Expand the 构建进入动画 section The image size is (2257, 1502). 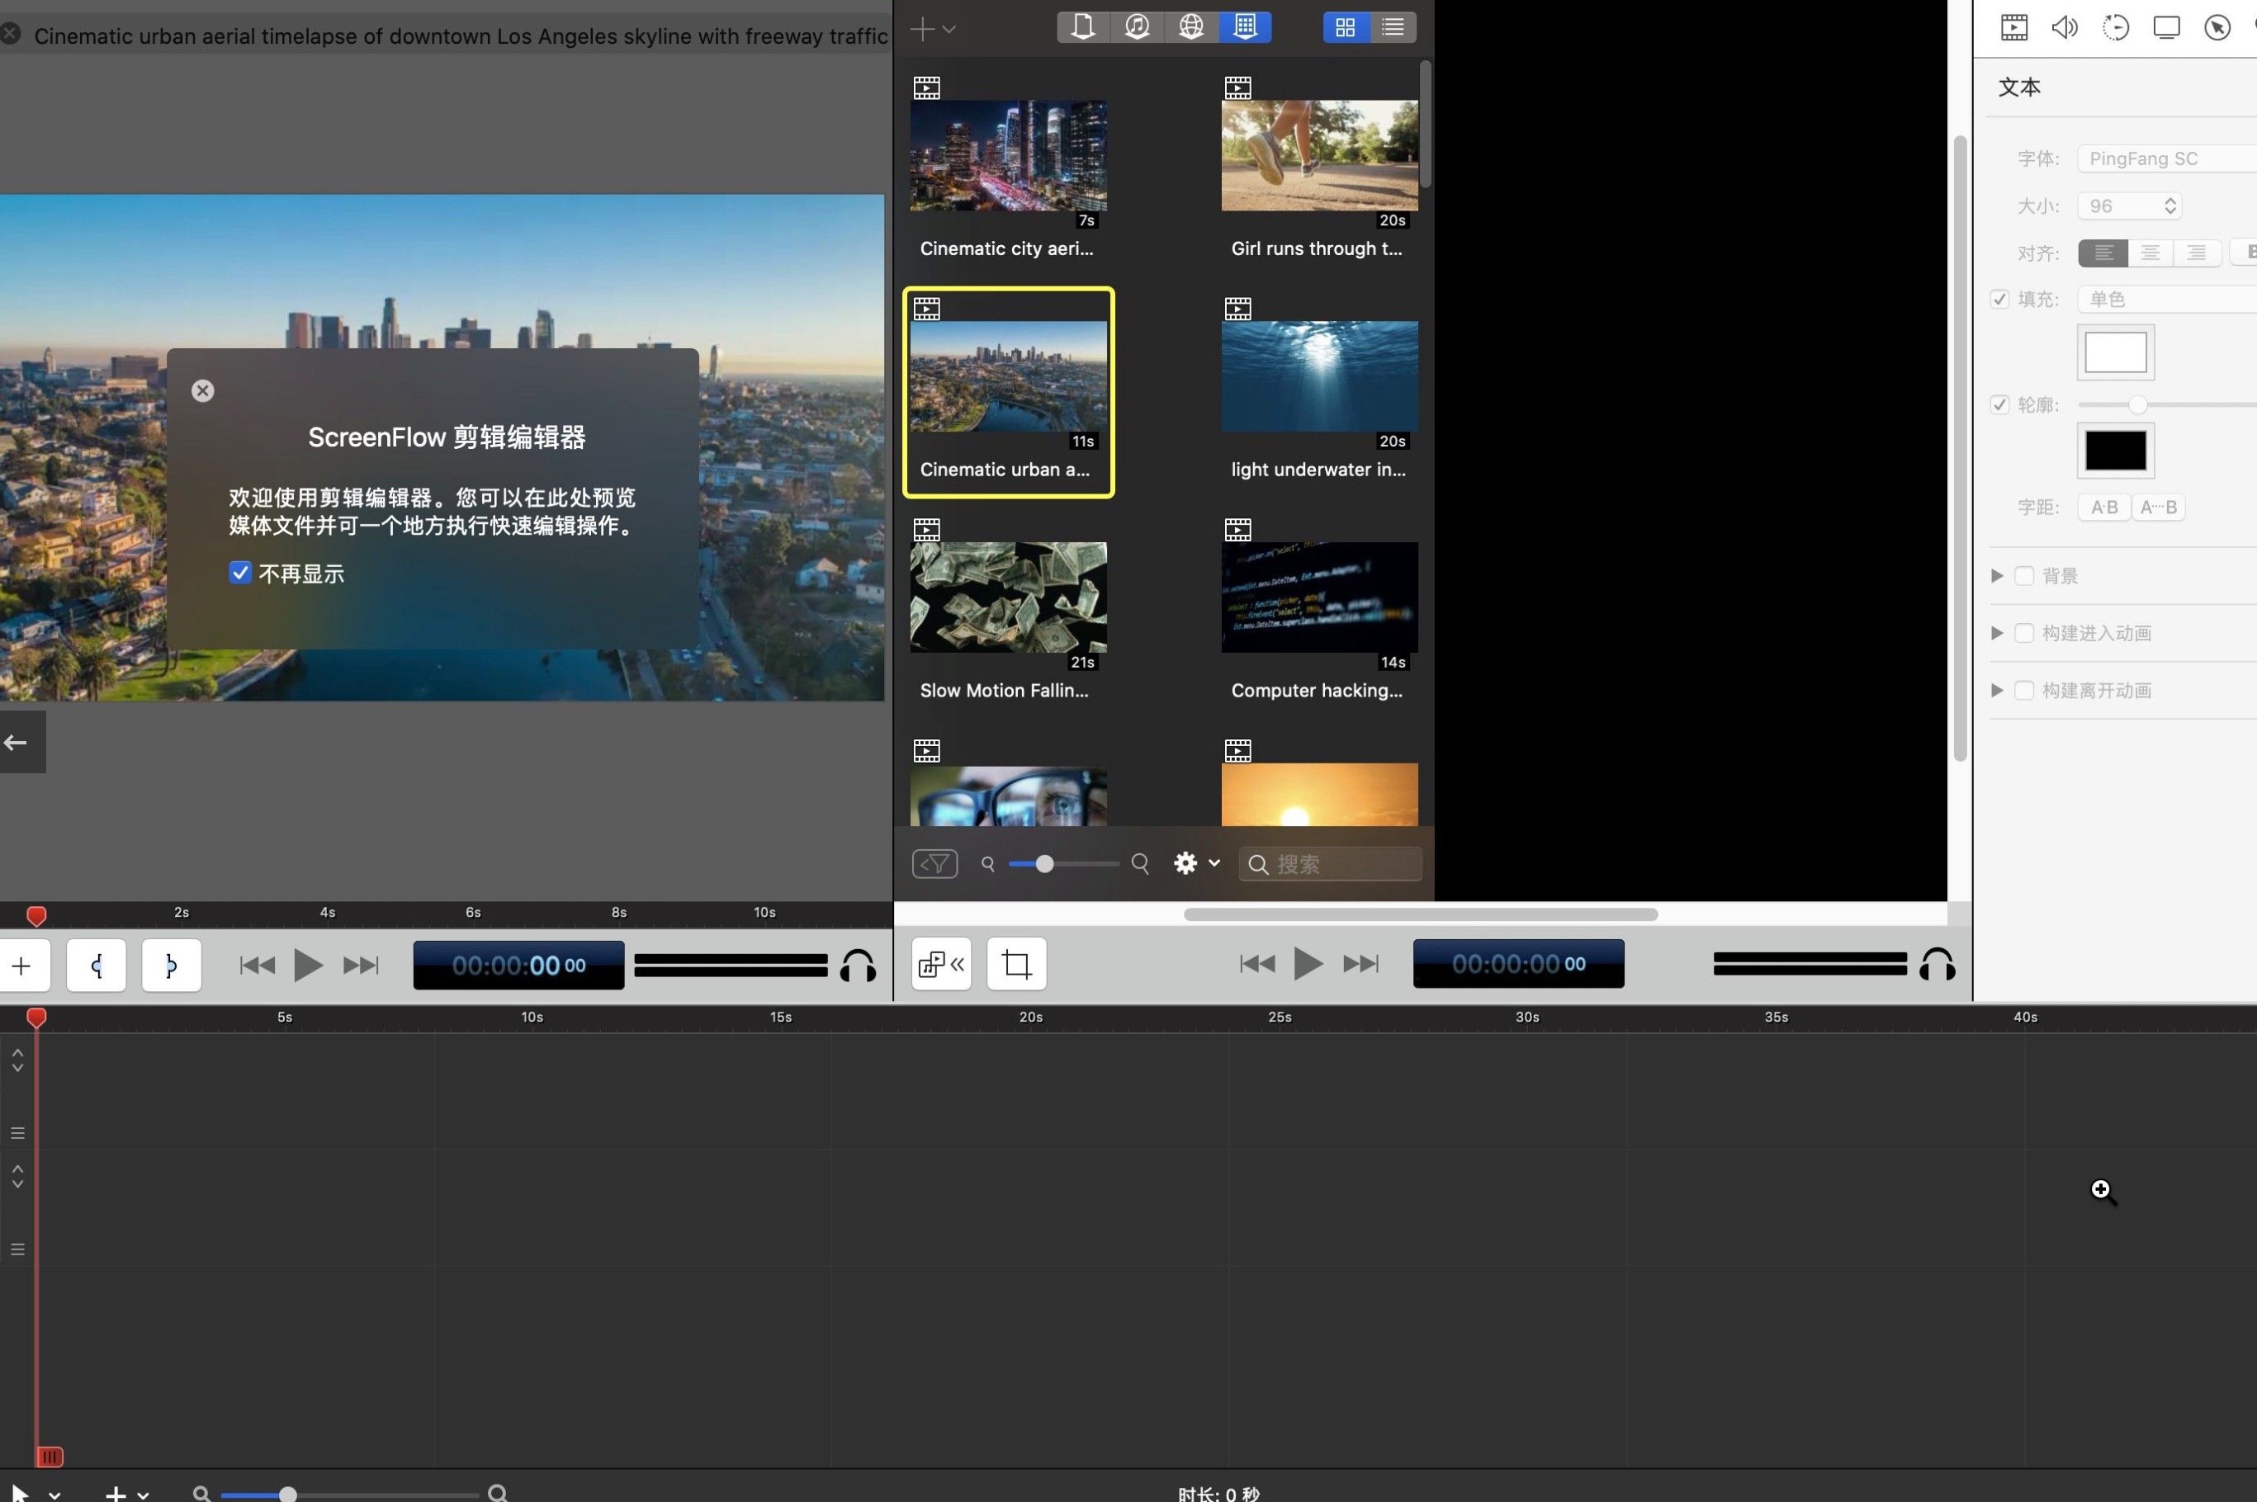point(1998,632)
